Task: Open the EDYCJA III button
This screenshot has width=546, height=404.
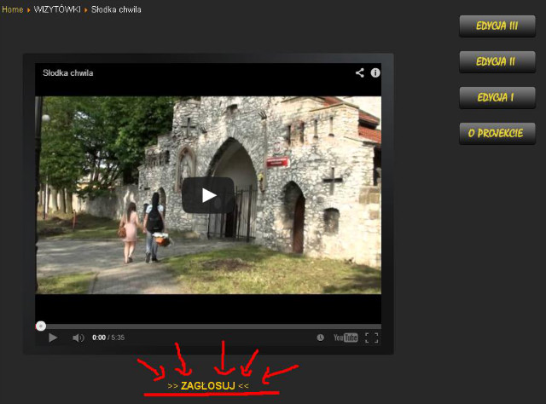Action: coord(497,26)
